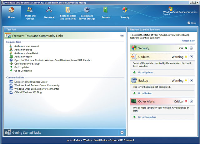Click the Users and Groups icon
Image resolution: width=200 pixels, height=144 pixels.
pyautogui.click(x=30, y=10)
